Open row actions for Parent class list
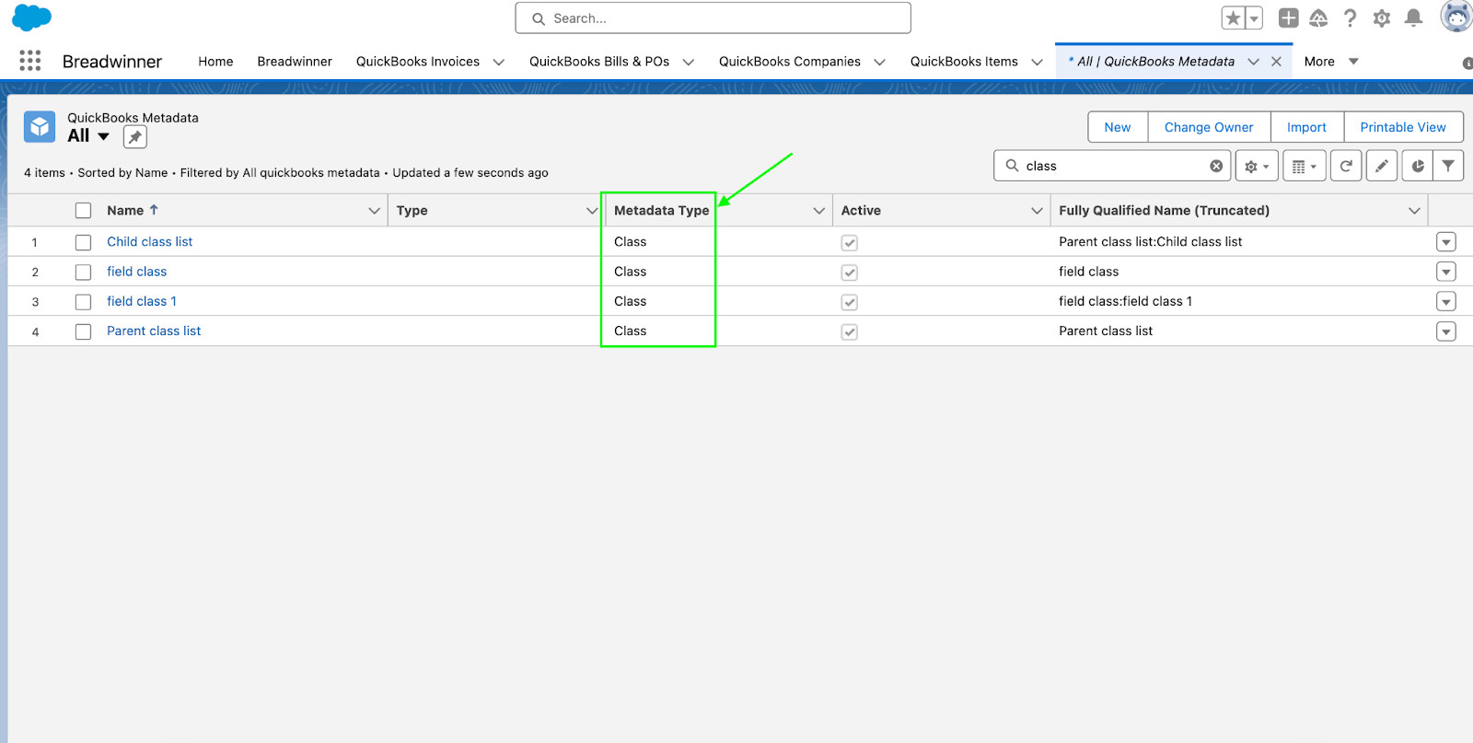The width and height of the screenshot is (1473, 743). point(1446,331)
